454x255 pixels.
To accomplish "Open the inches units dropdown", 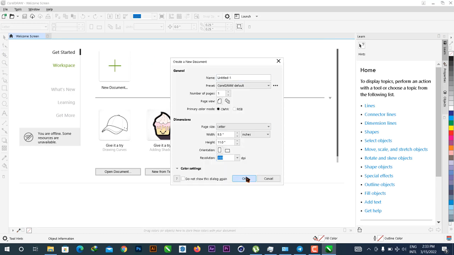I will tap(256, 134).
